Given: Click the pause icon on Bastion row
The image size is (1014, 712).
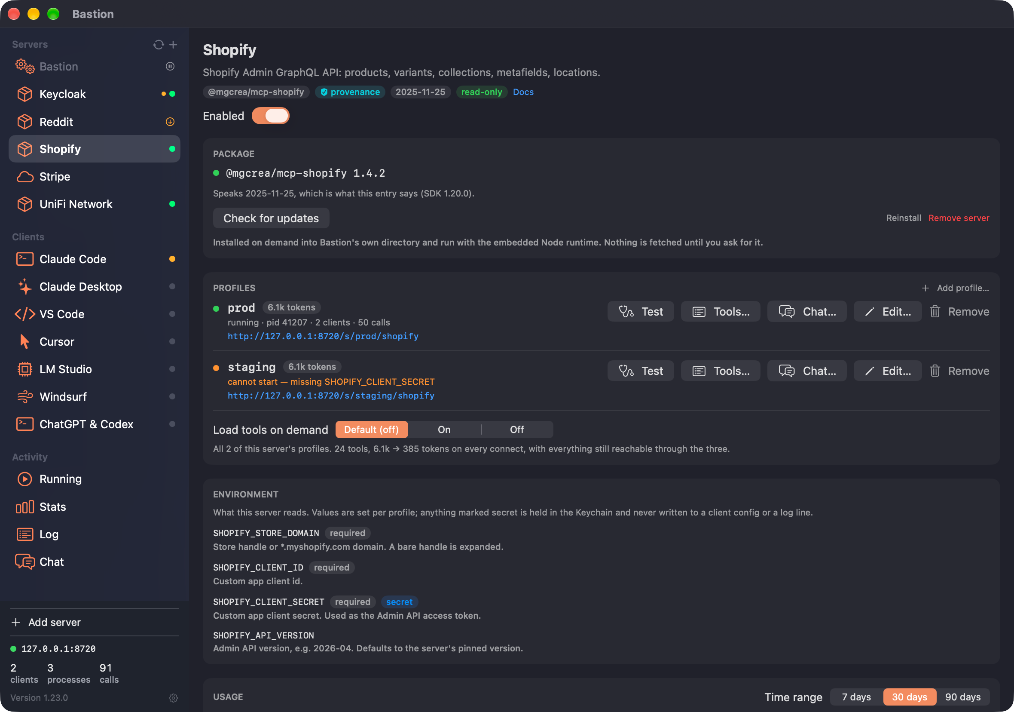Looking at the screenshot, I should pos(170,66).
